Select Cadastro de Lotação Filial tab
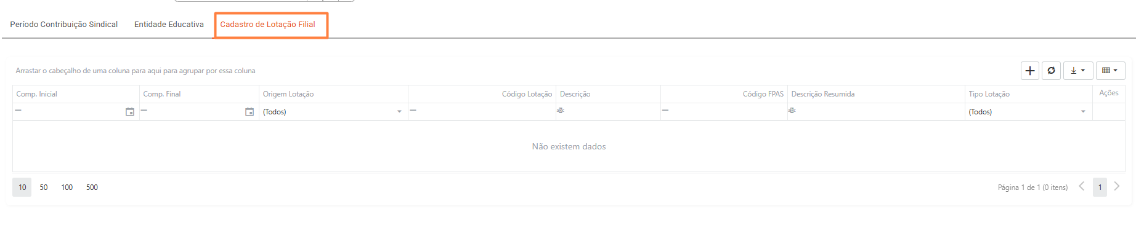 point(268,25)
